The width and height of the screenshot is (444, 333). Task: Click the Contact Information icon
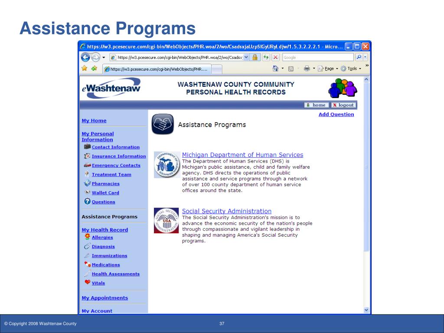[x=87, y=147]
